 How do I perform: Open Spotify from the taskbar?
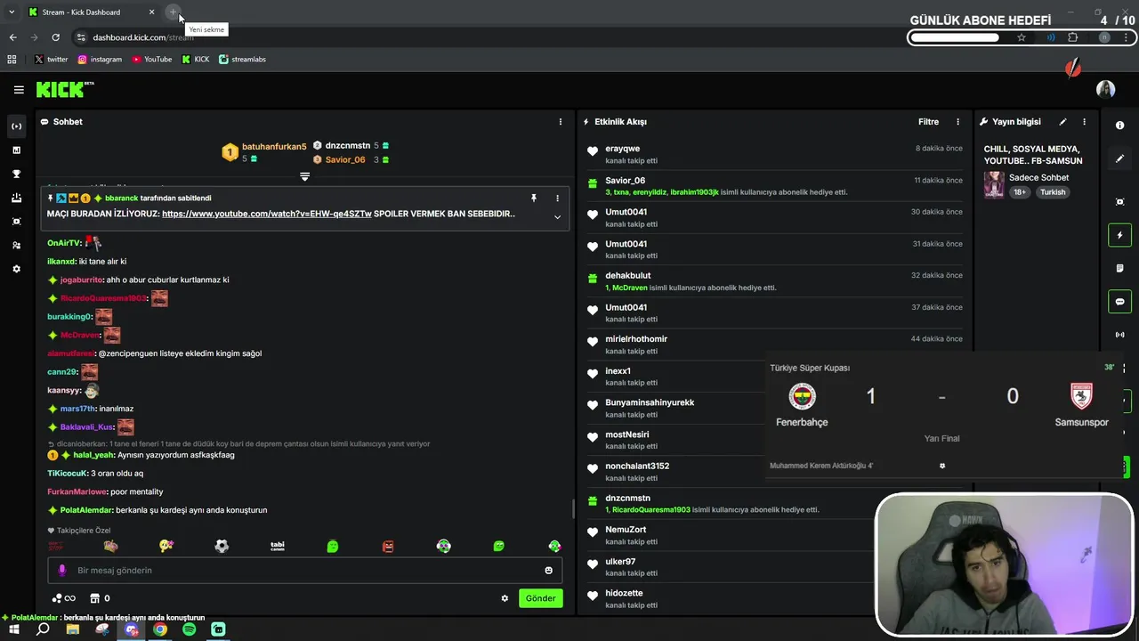click(x=190, y=629)
